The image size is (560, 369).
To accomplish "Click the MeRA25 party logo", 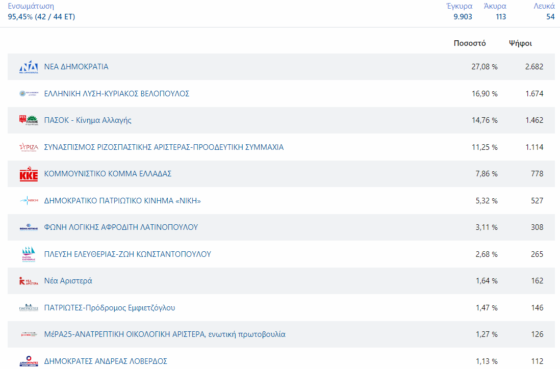I will point(29,335).
